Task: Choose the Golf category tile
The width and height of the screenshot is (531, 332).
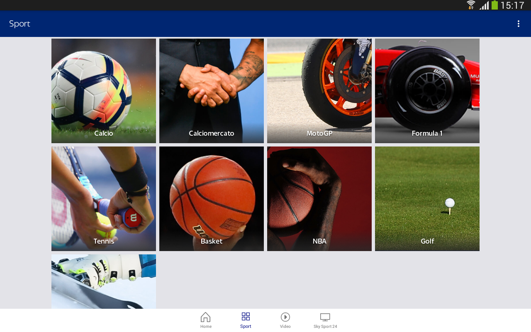Action: 427,199
